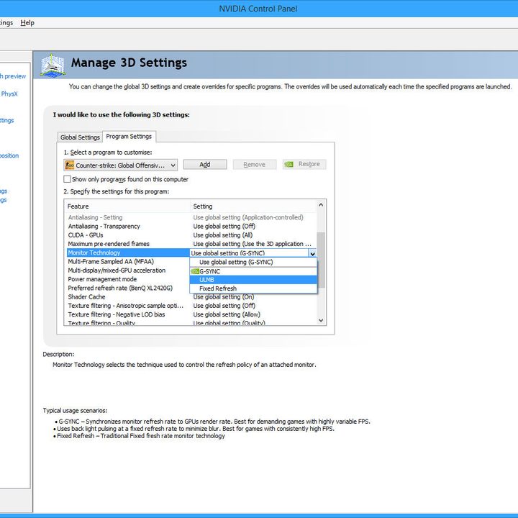Click the NVIDIA icon beside G-SYNC option
Image resolution: width=518 pixels, height=518 pixels.
(x=195, y=271)
